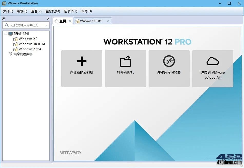
Task: Open the library search filter dropdown
Action: (46, 25)
